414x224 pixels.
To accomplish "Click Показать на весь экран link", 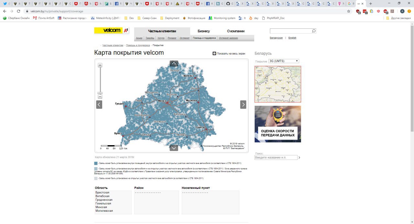I will (x=231, y=54).
